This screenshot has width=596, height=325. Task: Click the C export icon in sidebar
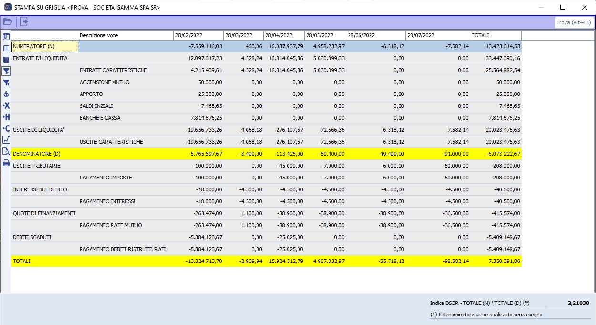6,128
